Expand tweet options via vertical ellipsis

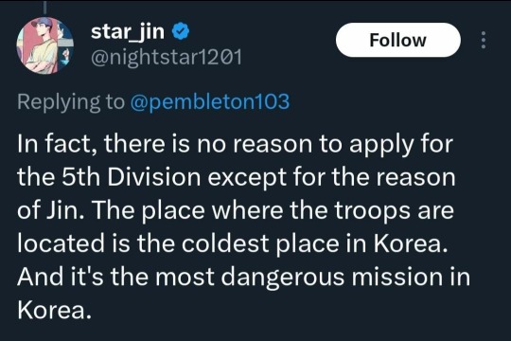pos(484,40)
